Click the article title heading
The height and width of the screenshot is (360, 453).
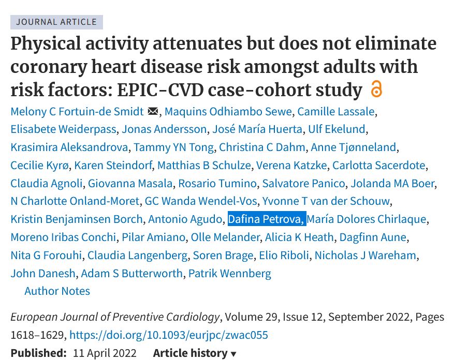pos(223,66)
